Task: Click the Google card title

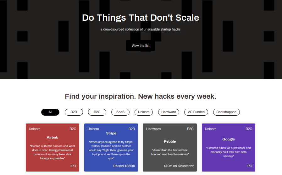Action: [x=229, y=139]
